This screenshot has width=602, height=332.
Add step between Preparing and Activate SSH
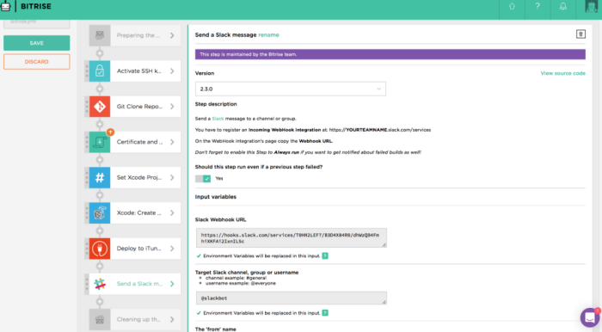point(100,53)
